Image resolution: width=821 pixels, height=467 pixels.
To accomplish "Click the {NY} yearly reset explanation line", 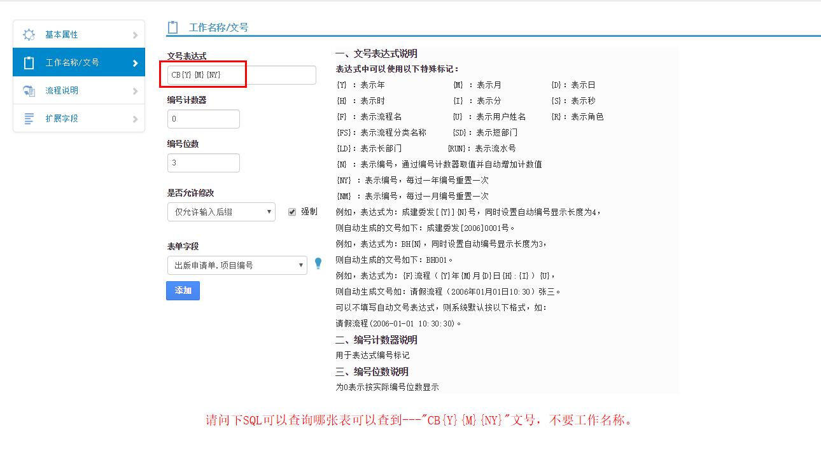I will [412, 180].
